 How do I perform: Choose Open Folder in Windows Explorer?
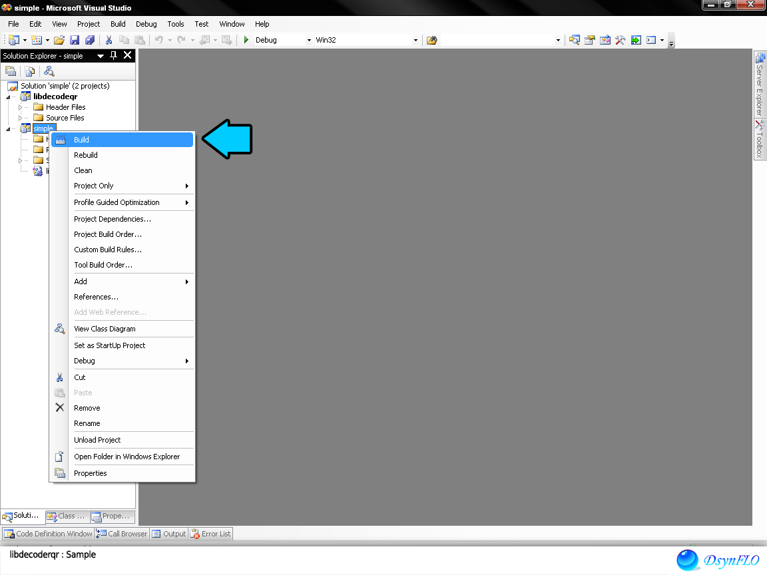point(123,457)
